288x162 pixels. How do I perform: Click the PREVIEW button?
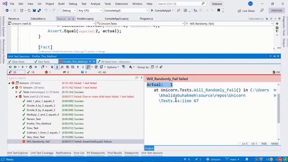pyautogui.click(x=277, y=10)
